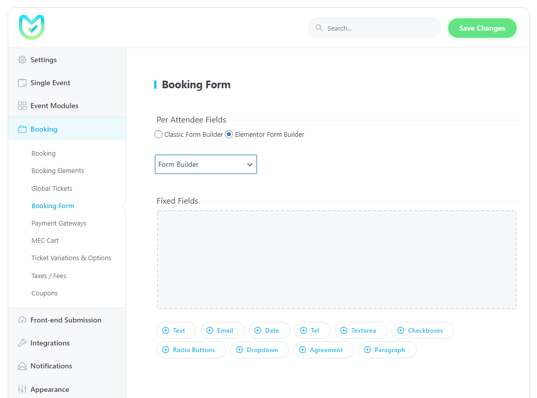Select the Elementor Form Builder radio button
The height and width of the screenshot is (398, 537).
(229, 135)
